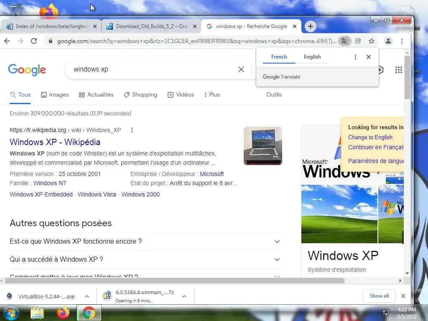
Task: Click Change to English link
Action: pos(370,137)
